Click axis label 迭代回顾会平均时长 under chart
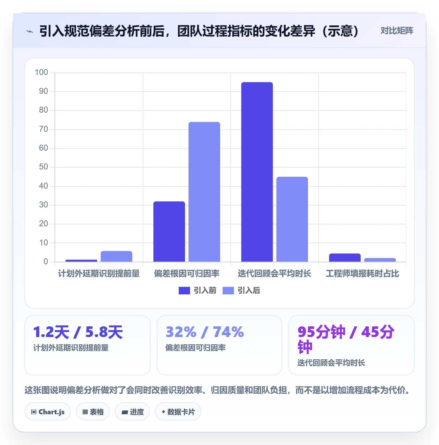The image size is (439, 445). (x=274, y=274)
